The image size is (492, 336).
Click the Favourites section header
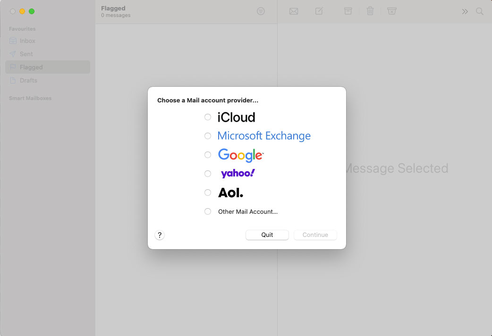(x=22, y=29)
